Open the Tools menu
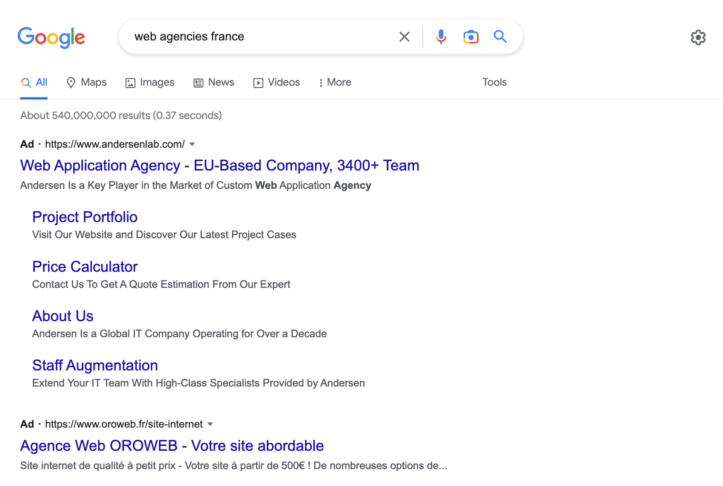 point(494,82)
